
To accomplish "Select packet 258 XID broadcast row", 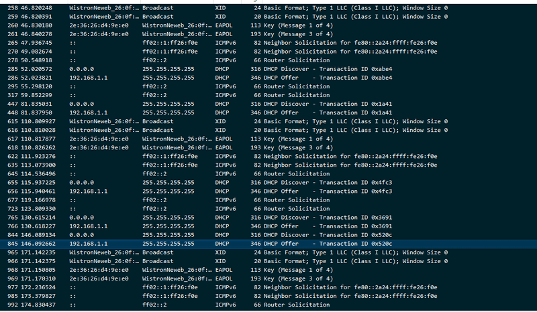I will pos(268,7).
